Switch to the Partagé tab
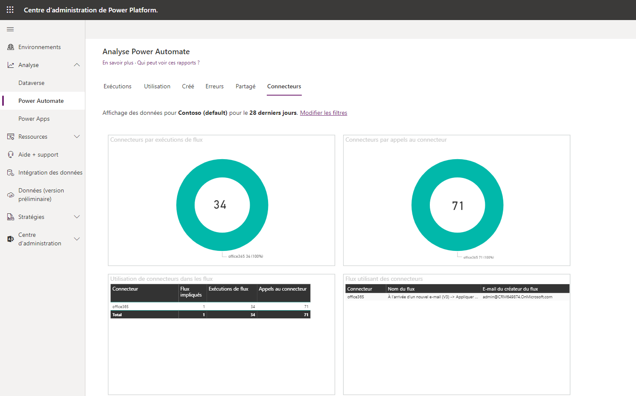Image resolution: width=636 pixels, height=396 pixels. coord(245,86)
